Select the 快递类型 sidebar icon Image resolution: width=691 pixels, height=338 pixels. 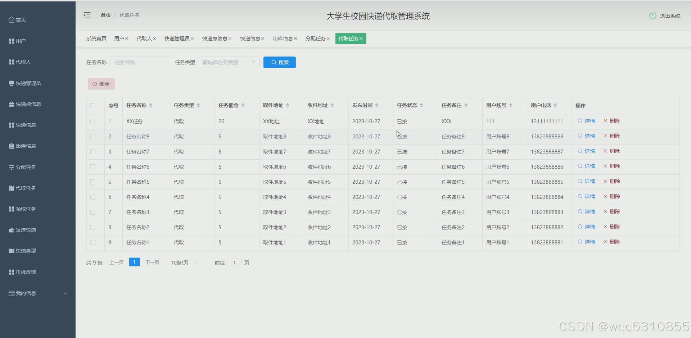click(11, 251)
